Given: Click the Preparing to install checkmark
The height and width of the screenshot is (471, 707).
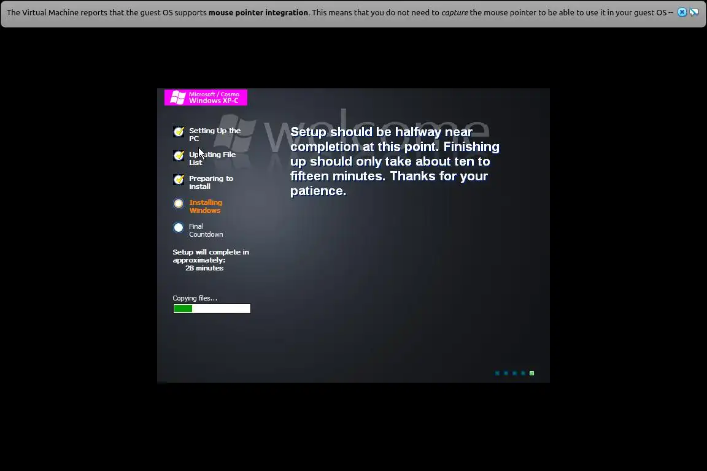Looking at the screenshot, I should point(179,180).
